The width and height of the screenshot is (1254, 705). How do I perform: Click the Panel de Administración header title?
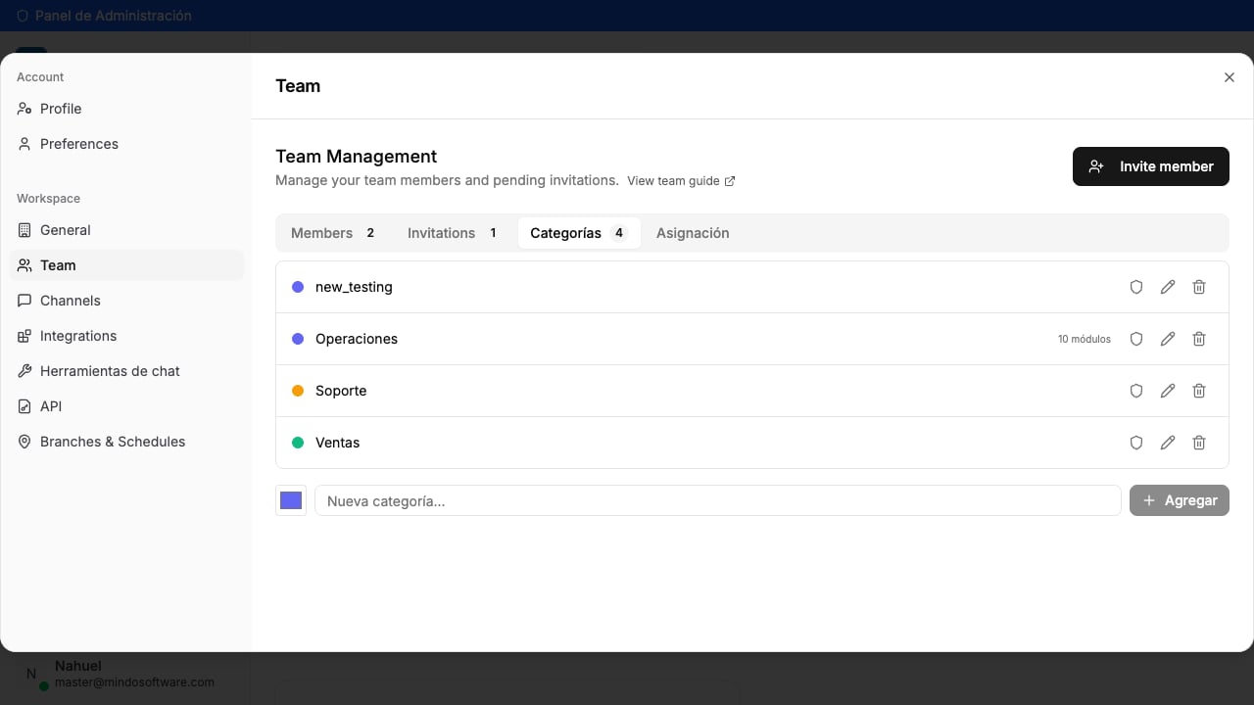click(x=114, y=16)
